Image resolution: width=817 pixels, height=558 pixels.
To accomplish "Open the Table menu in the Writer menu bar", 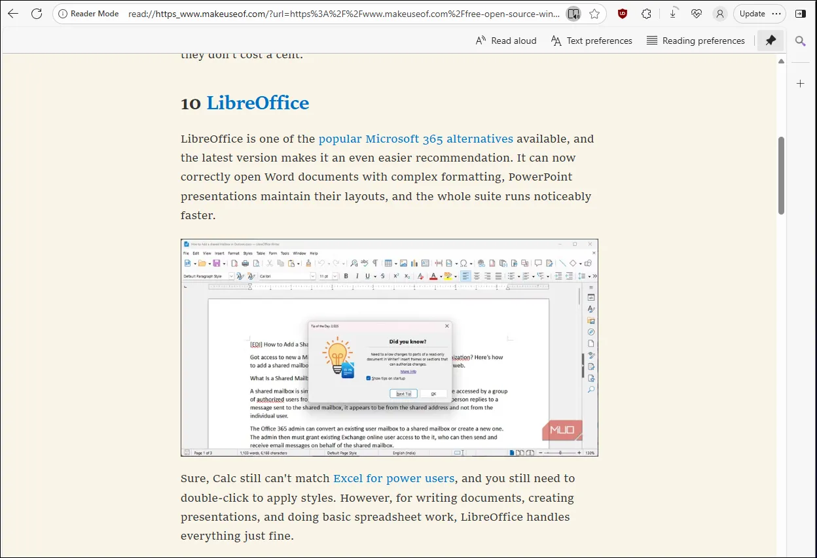I will [x=261, y=253].
